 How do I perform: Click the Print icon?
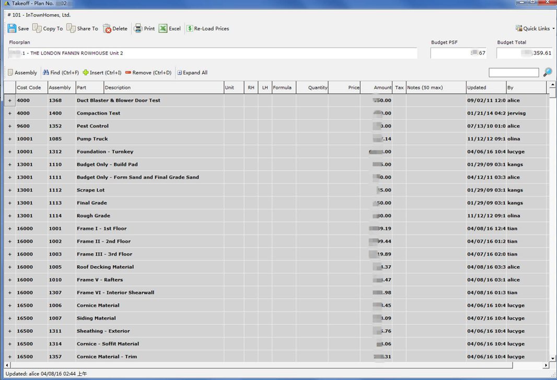point(138,29)
